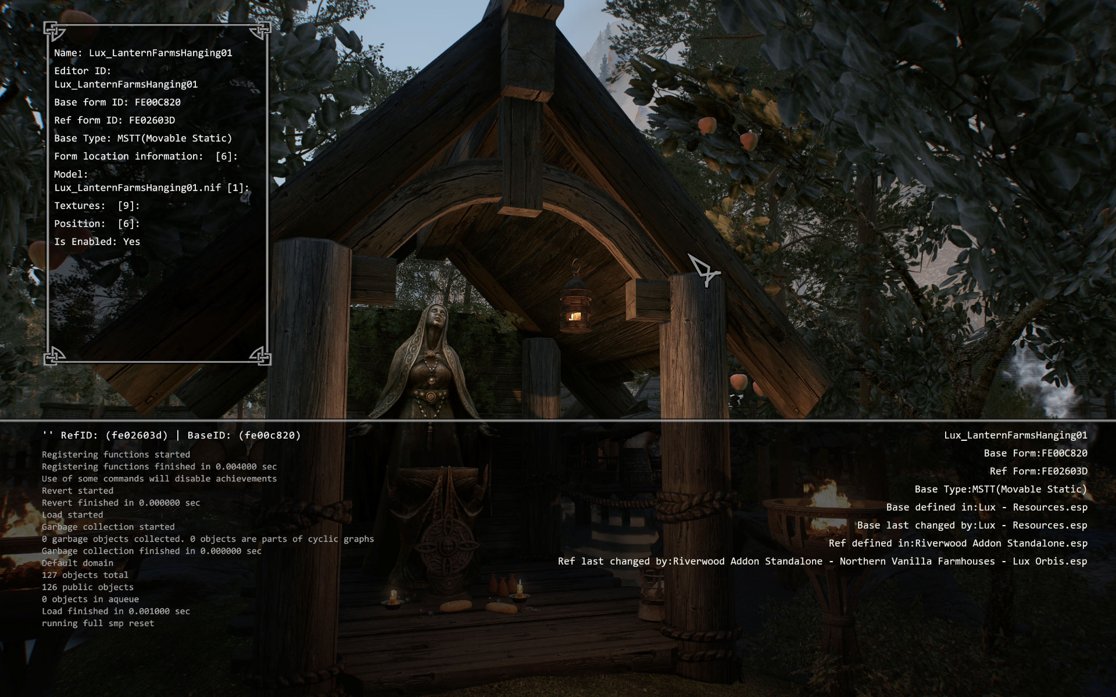Click console line Default domain
1116x697 pixels.
click(77, 563)
